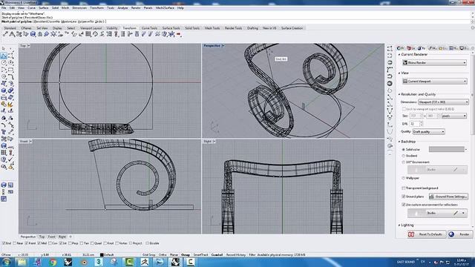Toggle the Mid object snap checkbox

click(39, 243)
